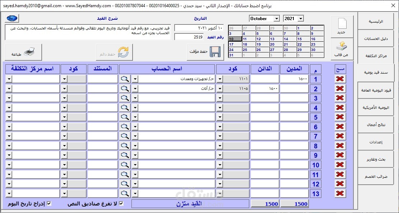The width and height of the screenshot is (399, 213).
Task: Open the account search magnifier on row 3
Action: point(125,98)
